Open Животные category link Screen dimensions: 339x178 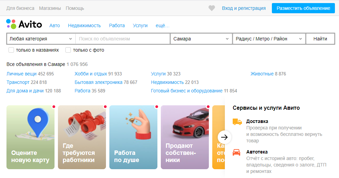(x=262, y=74)
